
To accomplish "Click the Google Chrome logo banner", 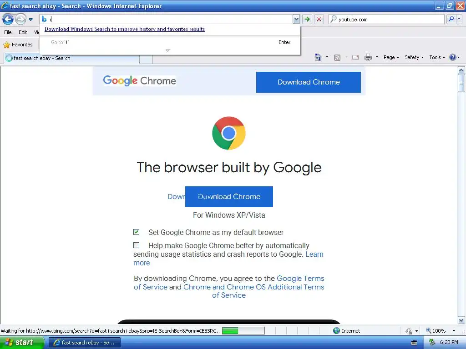I will (139, 81).
